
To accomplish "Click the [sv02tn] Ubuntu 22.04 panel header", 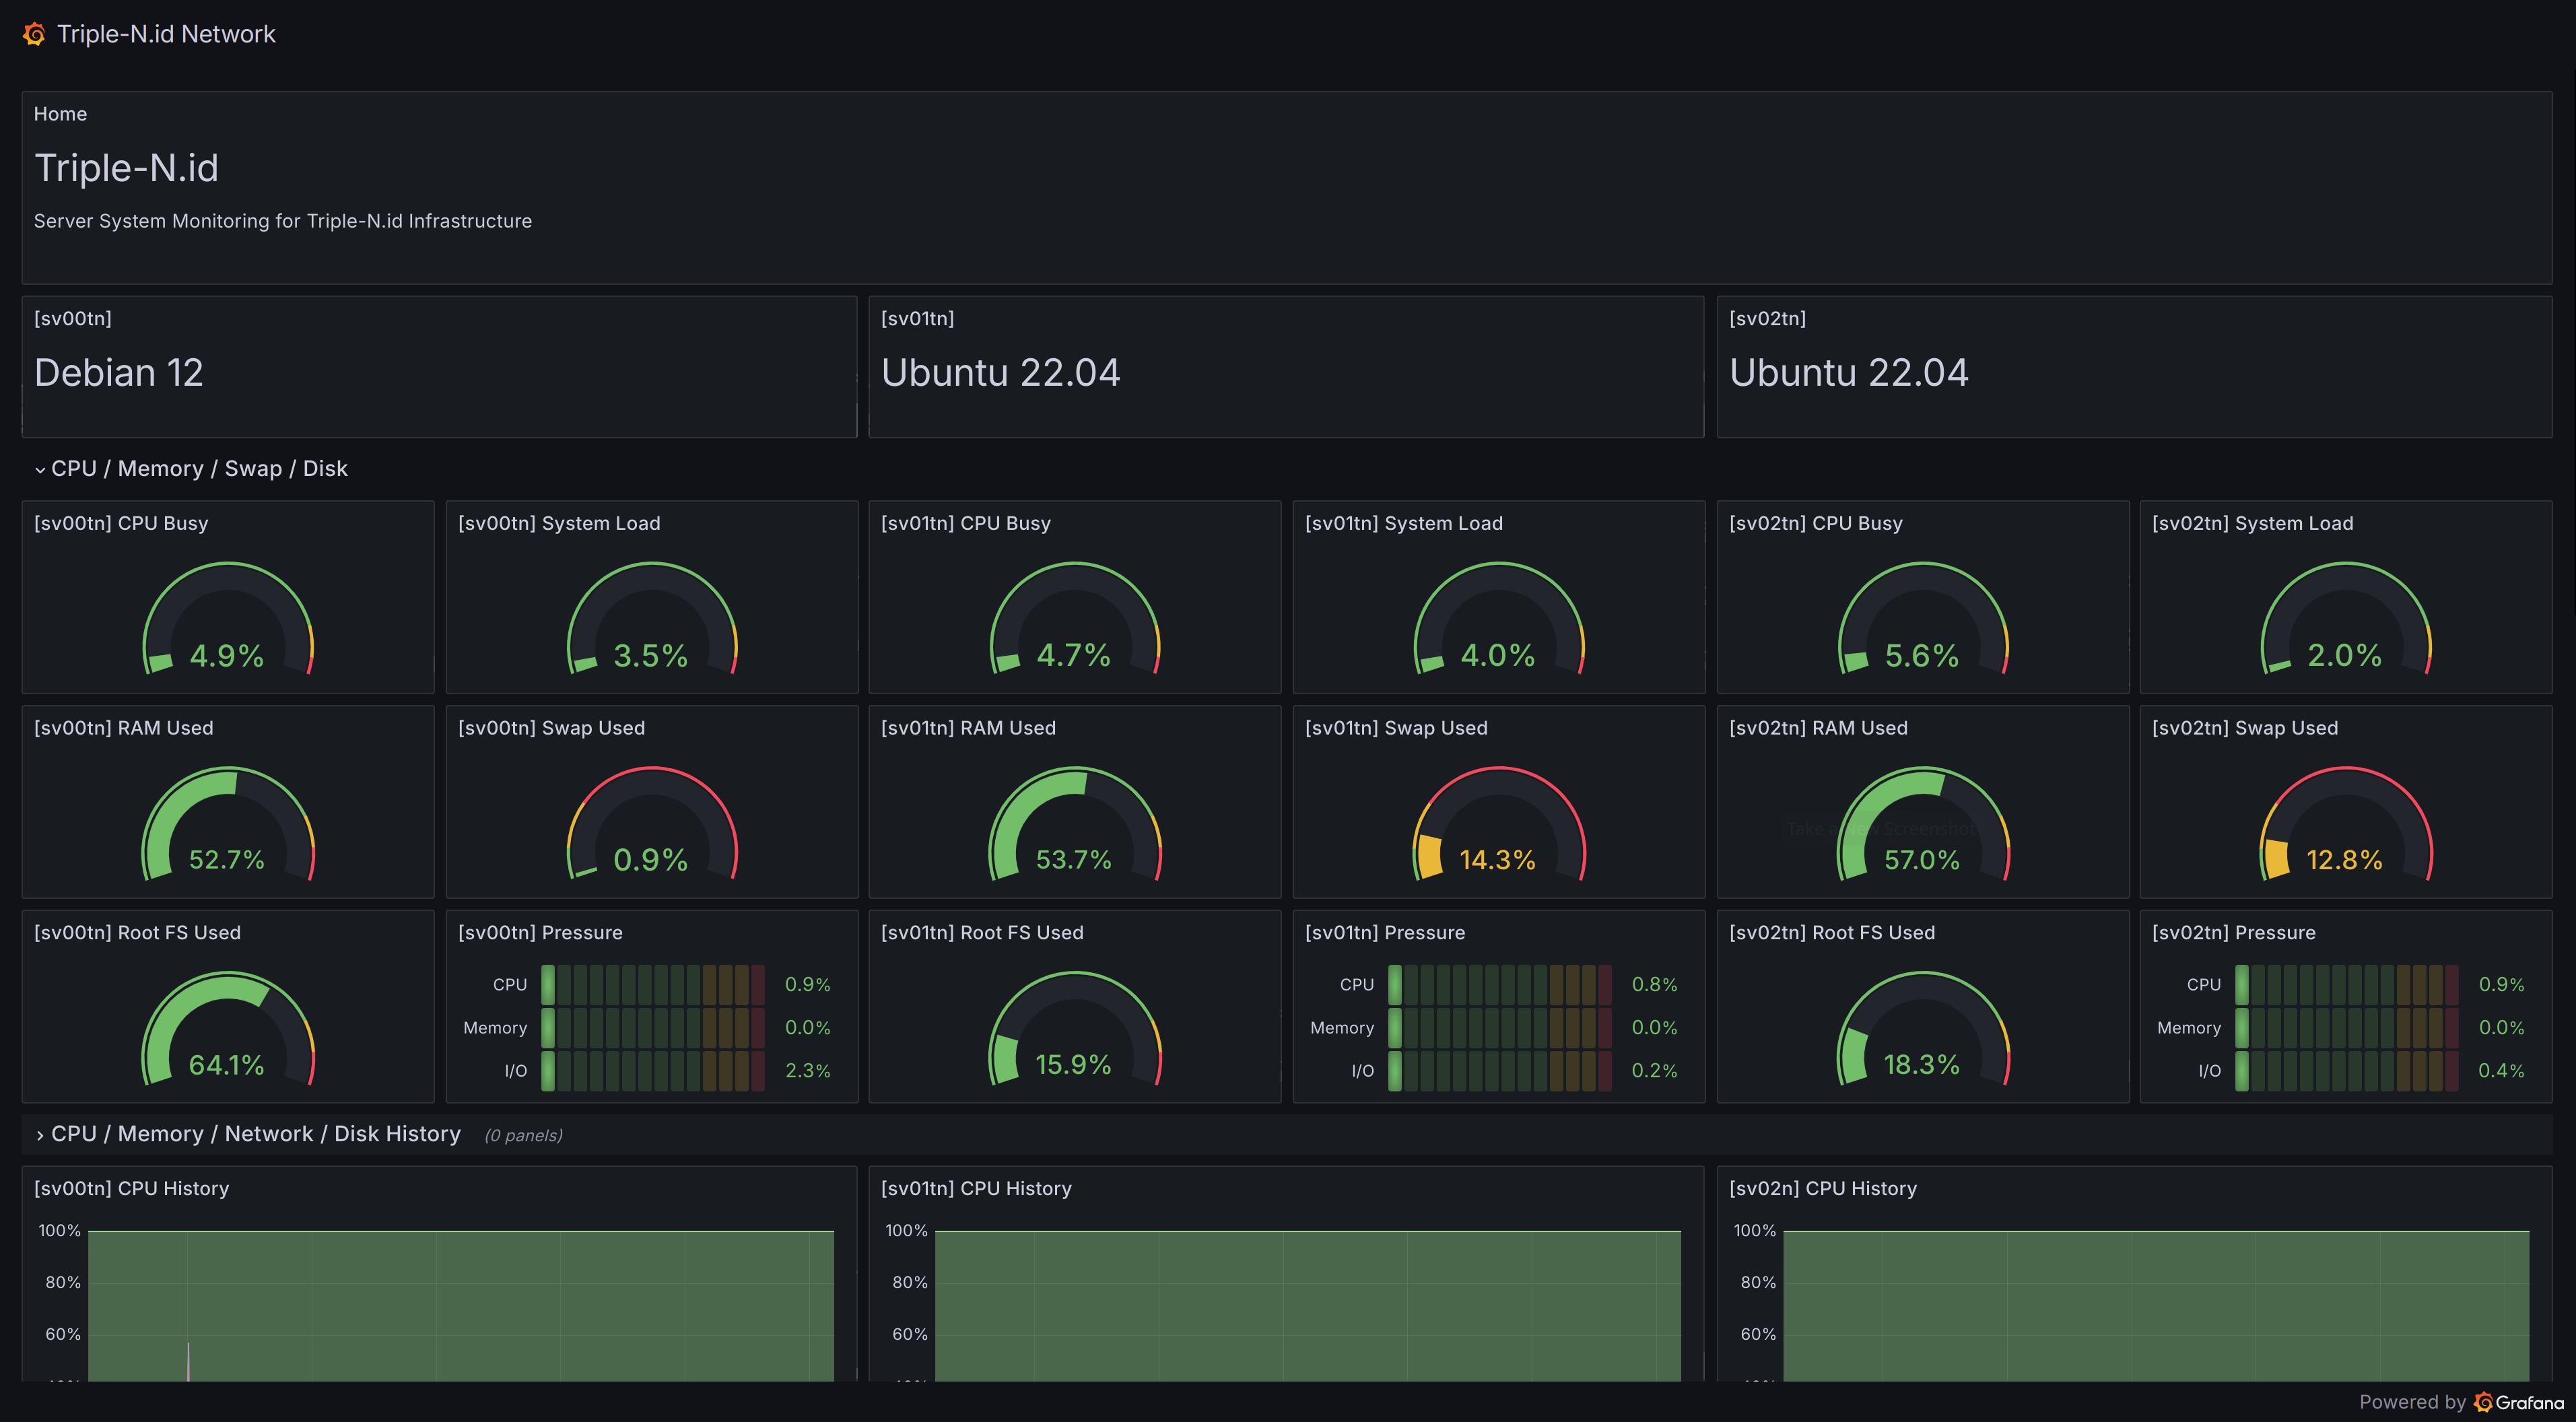I will pos(1767,319).
